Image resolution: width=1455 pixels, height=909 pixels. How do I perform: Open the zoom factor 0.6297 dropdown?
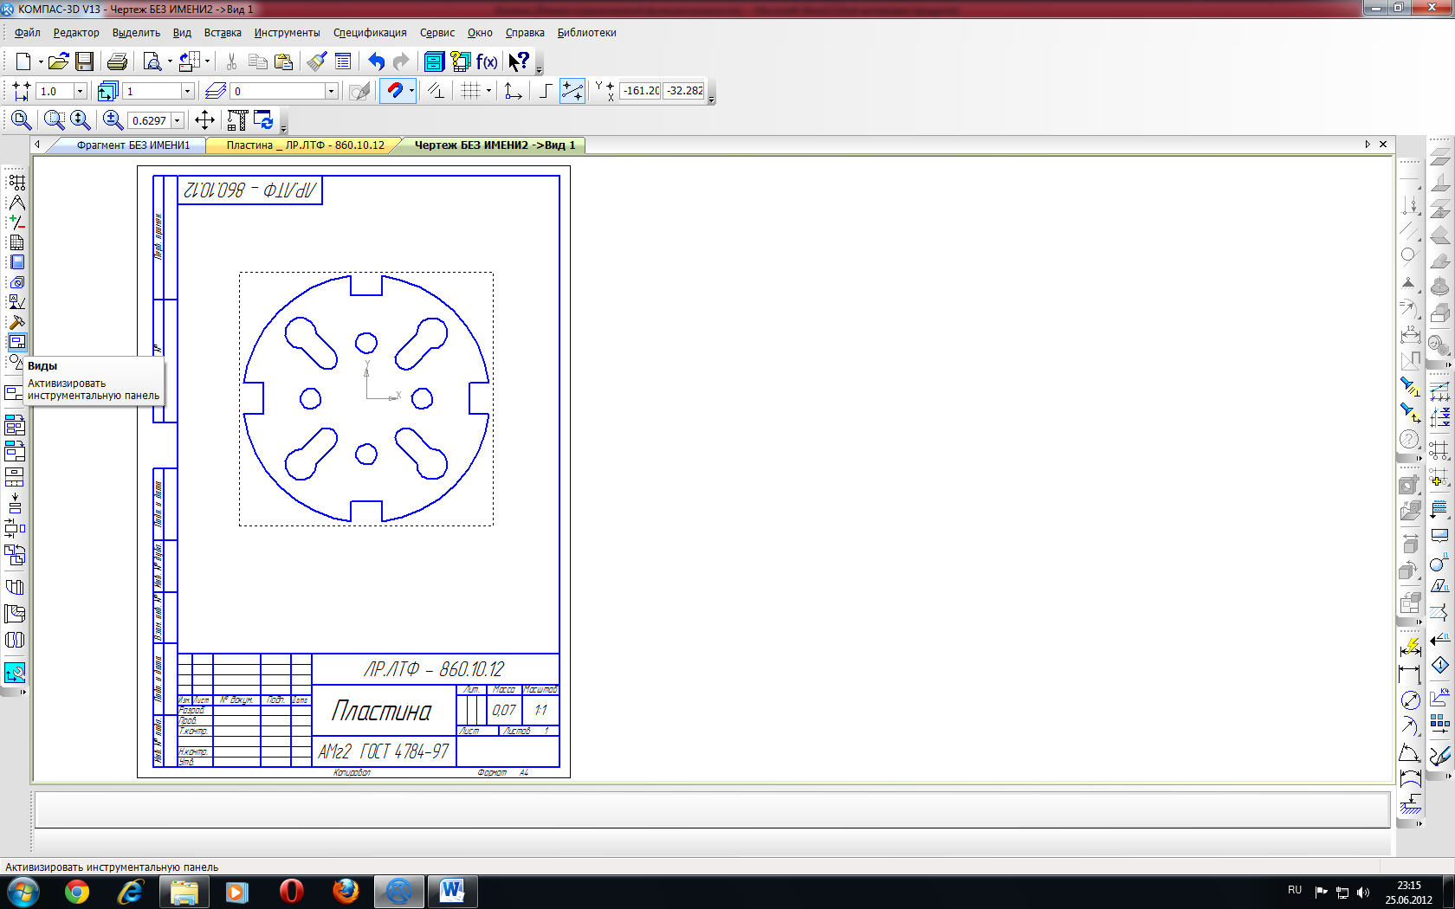point(178,120)
